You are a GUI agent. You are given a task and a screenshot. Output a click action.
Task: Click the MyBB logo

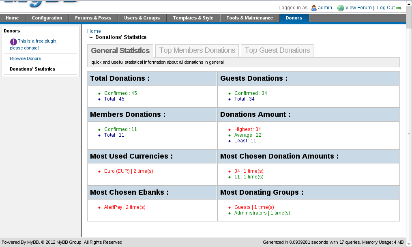click(41, 3)
